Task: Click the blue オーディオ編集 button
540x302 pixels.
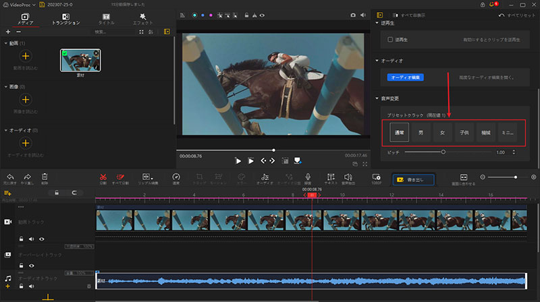Action: [x=406, y=78]
